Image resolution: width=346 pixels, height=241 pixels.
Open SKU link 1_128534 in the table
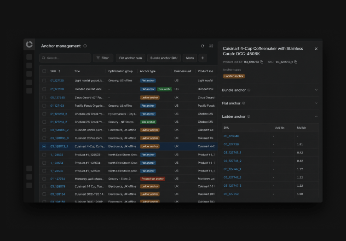[x=57, y=163]
